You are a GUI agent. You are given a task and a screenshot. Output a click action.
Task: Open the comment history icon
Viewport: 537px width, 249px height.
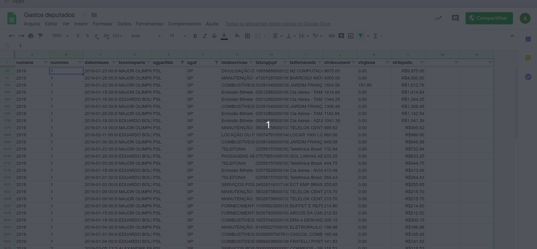click(x=455, y=18)
